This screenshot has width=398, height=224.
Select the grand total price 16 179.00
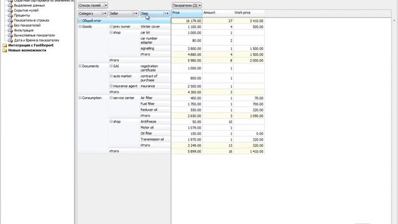point(187,21)
